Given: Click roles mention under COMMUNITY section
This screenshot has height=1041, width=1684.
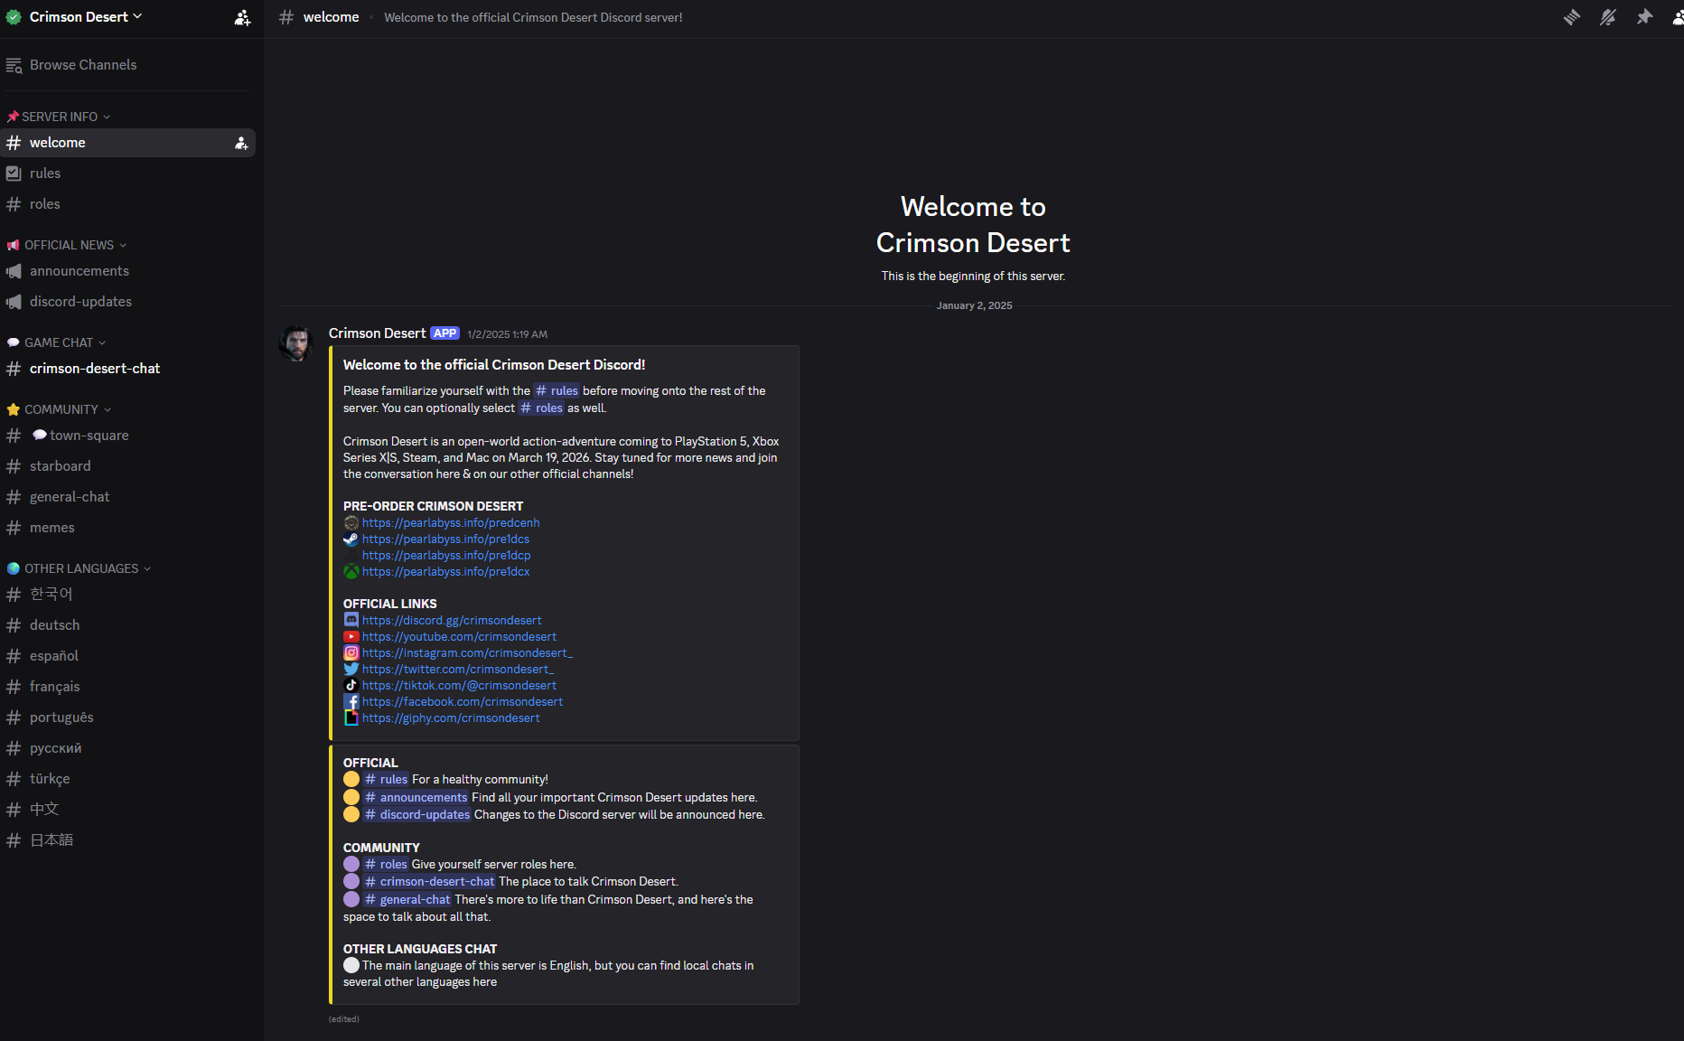Looking at the screenshot, I should 386,865.
